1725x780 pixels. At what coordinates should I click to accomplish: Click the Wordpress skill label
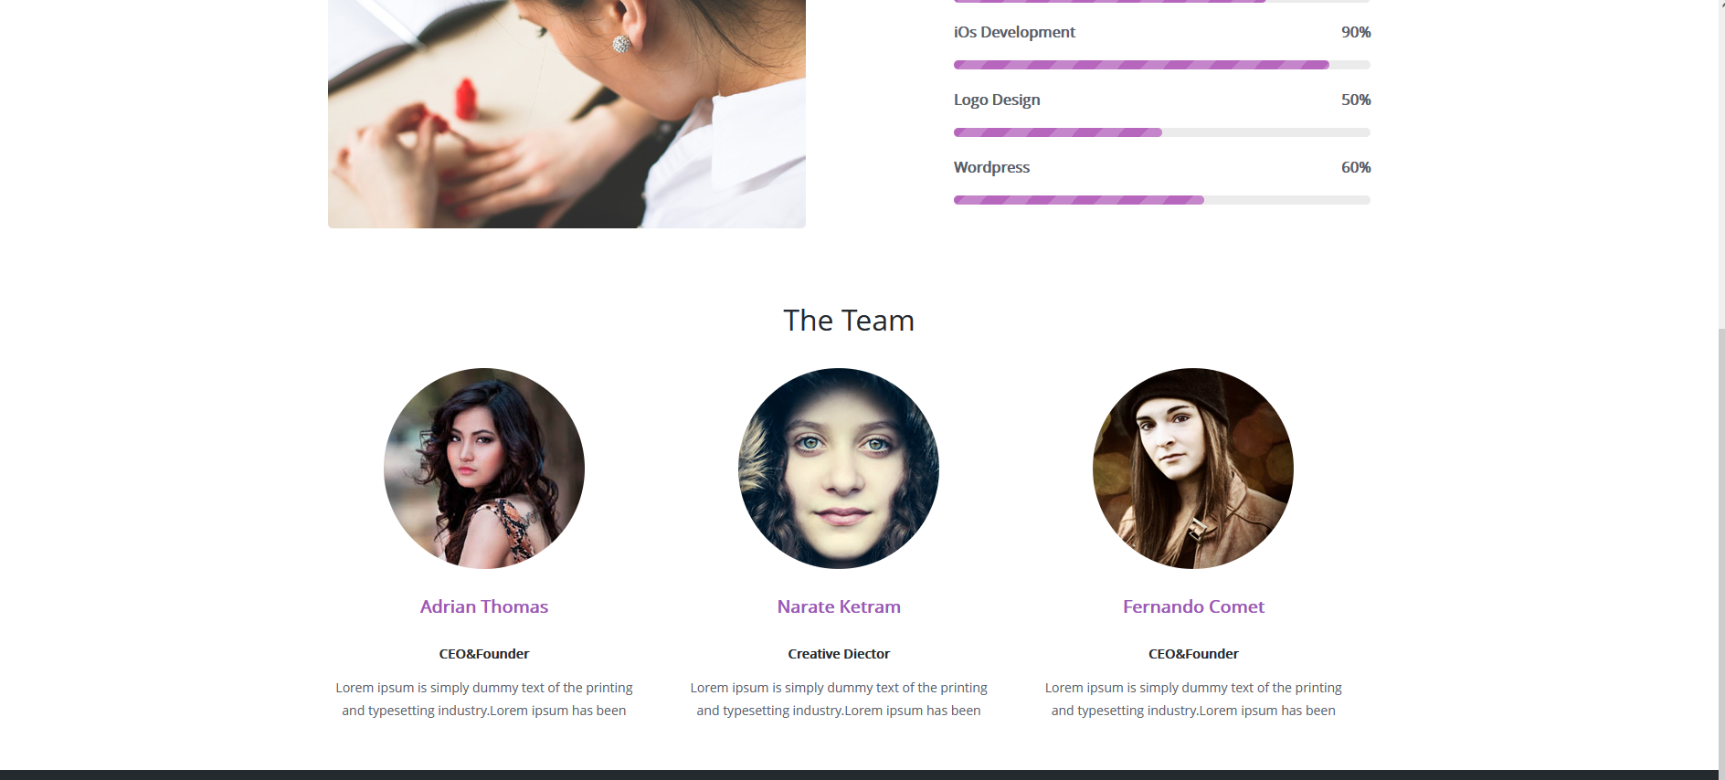click(x=991, y=167)
